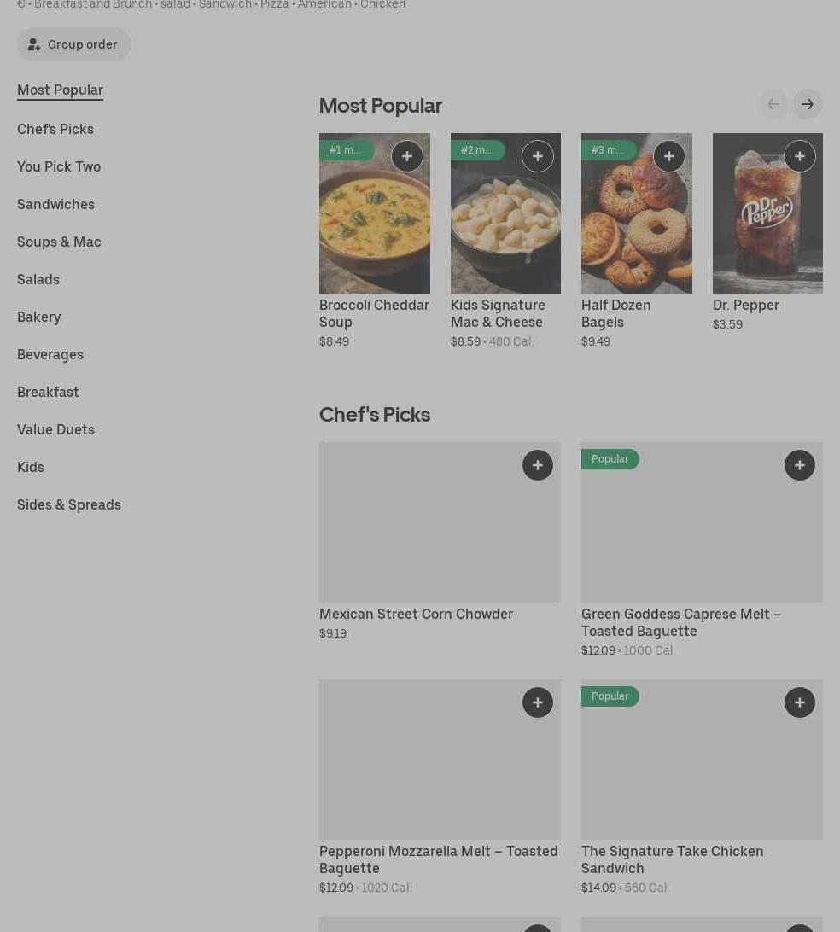Add Broccoli Cheddar Soup with plus icon
The height and width of the screenshot is (932, 840).
[x=406, y=156]
